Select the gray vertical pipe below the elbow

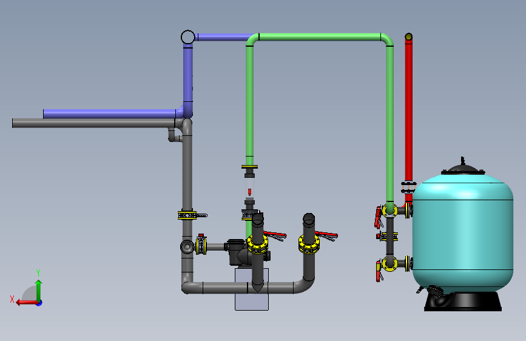[x=187, y=173]
